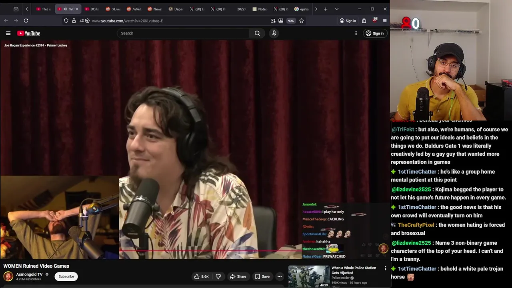Viewport: 512px width, 288px height.
Task: Dislike the video with thumbs down
Action: (218, 276)
